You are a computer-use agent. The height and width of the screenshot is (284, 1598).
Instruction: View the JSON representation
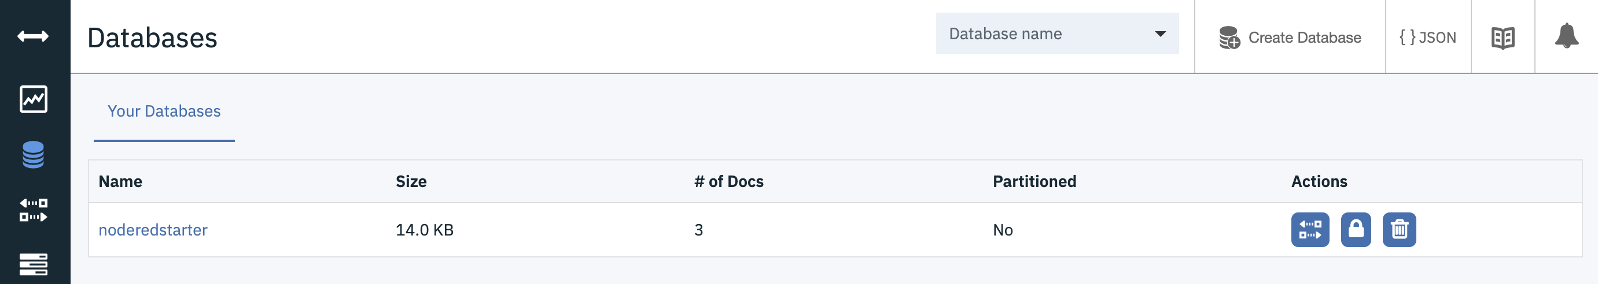pyautogui.click(x=1428, y=37)
